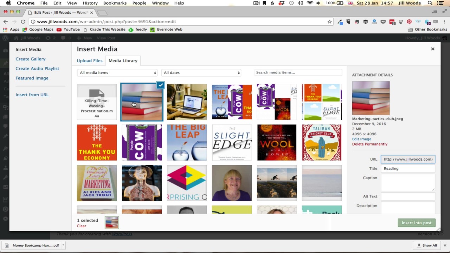
Task: Click the Title field containing Reading
Action: click(408, 169)
